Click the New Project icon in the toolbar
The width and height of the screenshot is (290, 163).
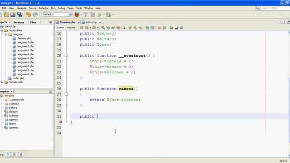[x=6, y=14]
